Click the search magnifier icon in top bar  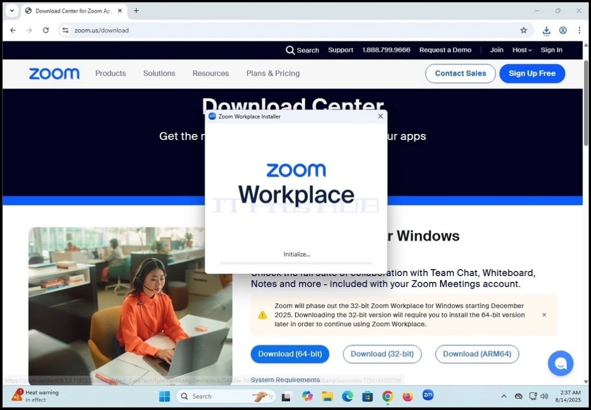tap(290, 50)
